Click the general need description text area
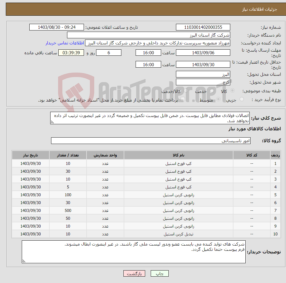Image resolution: width=286 pixels, height=283 pixels. tap(150, 118)
